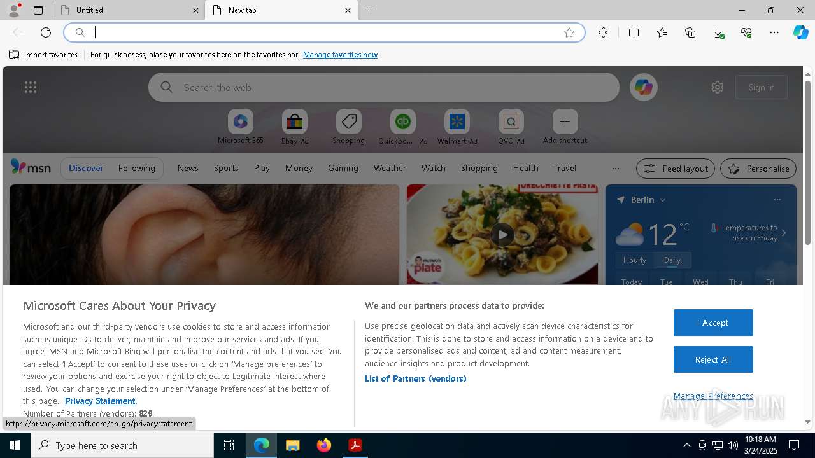The width and height of the screenshot is (815, 458).
Task: Go to the MSN logo home
Action: [31, 167]
